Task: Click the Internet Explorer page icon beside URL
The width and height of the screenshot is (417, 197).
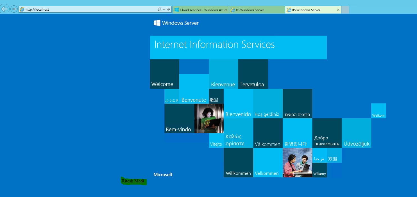Action: (22, 10)
